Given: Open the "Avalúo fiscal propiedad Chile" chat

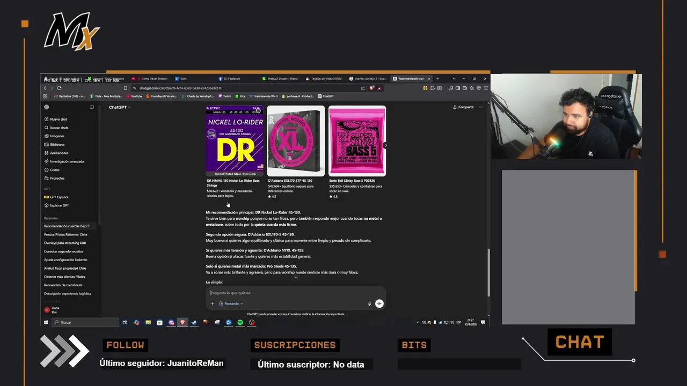Looking at the screenshot, I should coord(69,268).
